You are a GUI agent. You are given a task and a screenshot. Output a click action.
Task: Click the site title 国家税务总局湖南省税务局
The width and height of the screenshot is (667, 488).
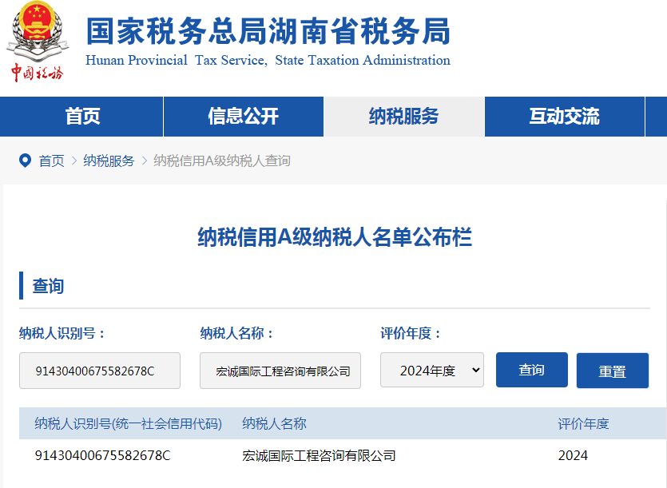pos(268,31)
